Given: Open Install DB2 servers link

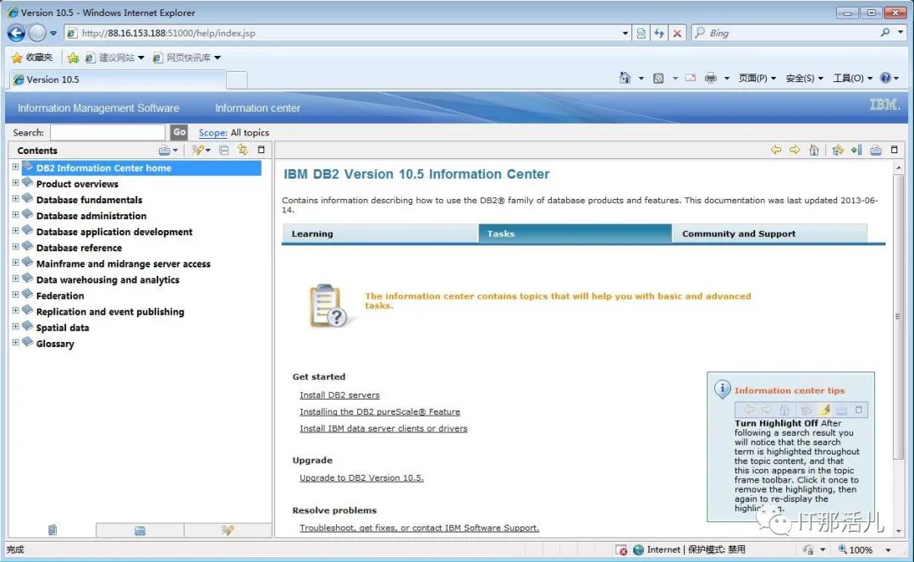Looking at the screenshot, I should [x=339, y=395].
